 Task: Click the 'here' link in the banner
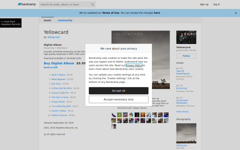pos(157,13)
